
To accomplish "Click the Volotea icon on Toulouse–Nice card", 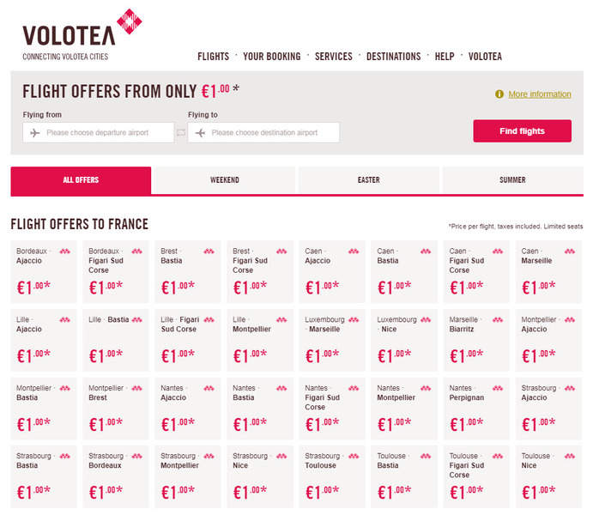I will point(570,457).
